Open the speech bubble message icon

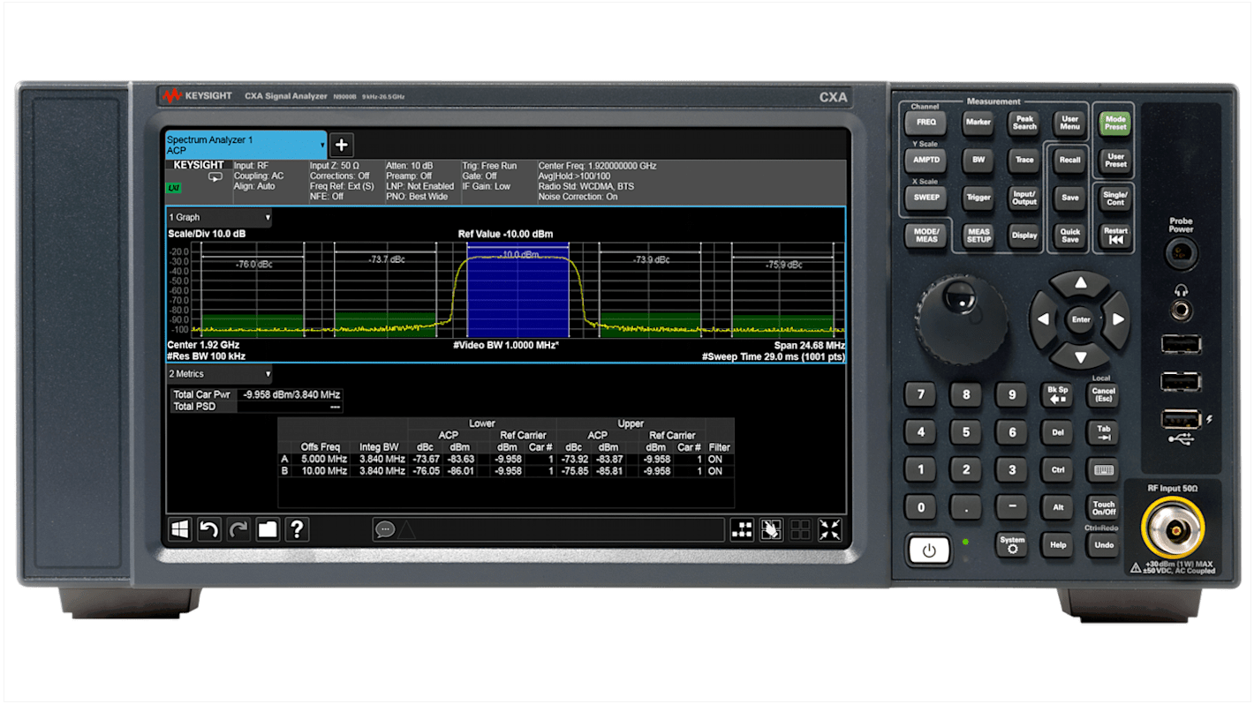coord(385,530)
